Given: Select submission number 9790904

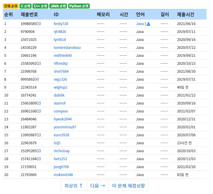Looking at the screenshot, I should tap(27, 32).
